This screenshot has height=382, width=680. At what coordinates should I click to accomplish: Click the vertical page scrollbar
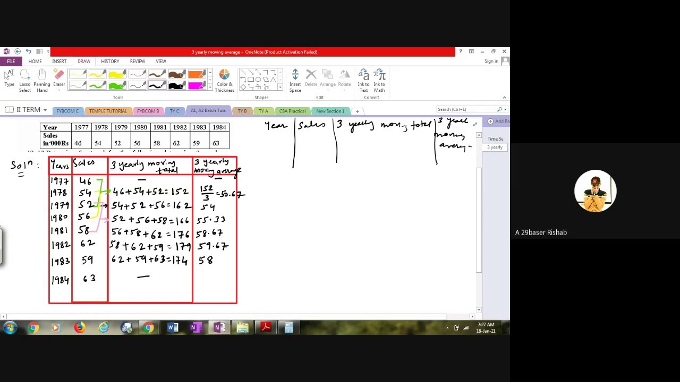(x=479, y=220)
